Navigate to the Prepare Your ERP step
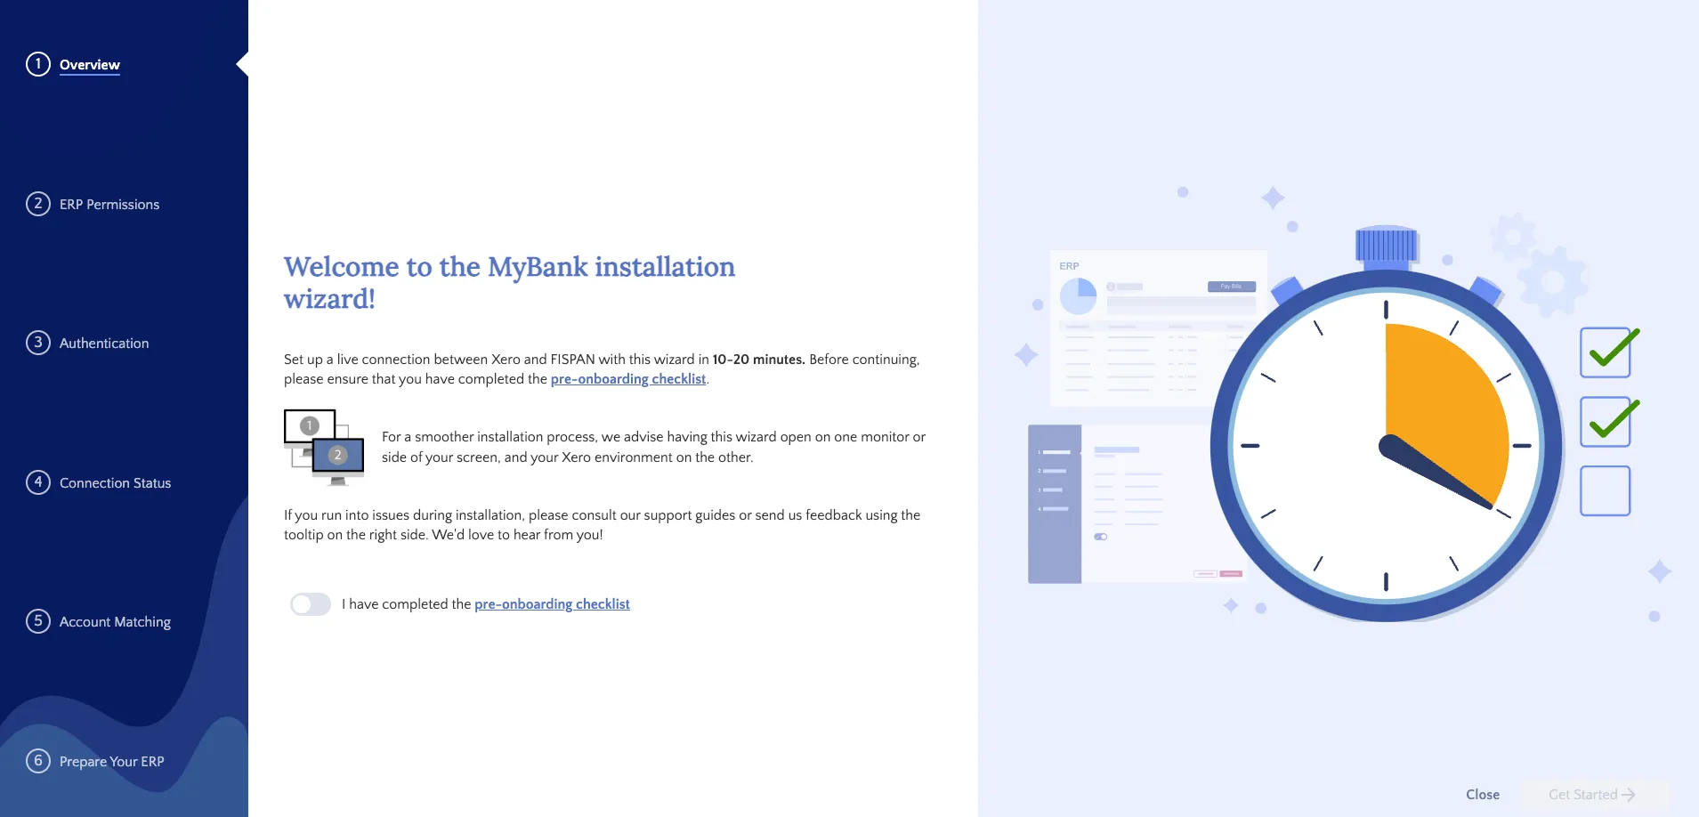Screen dimensions: 1699x817 point(111,762)
